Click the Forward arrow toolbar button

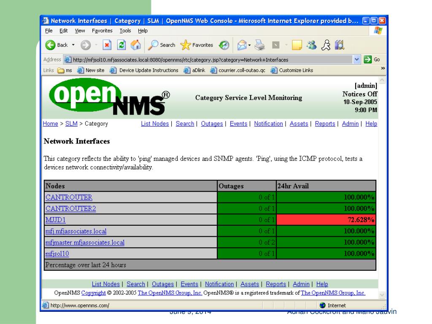pos(86,45)
